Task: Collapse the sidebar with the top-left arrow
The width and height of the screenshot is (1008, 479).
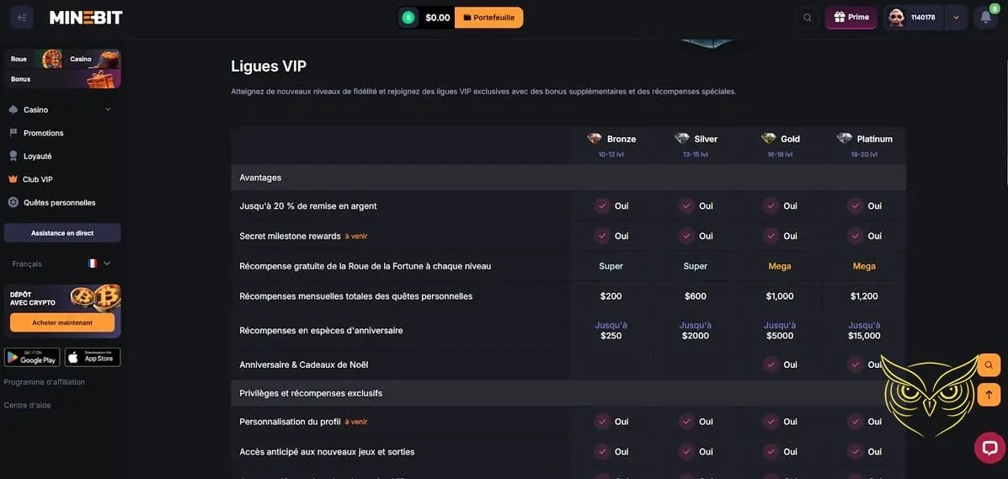Action: (22, 18)
